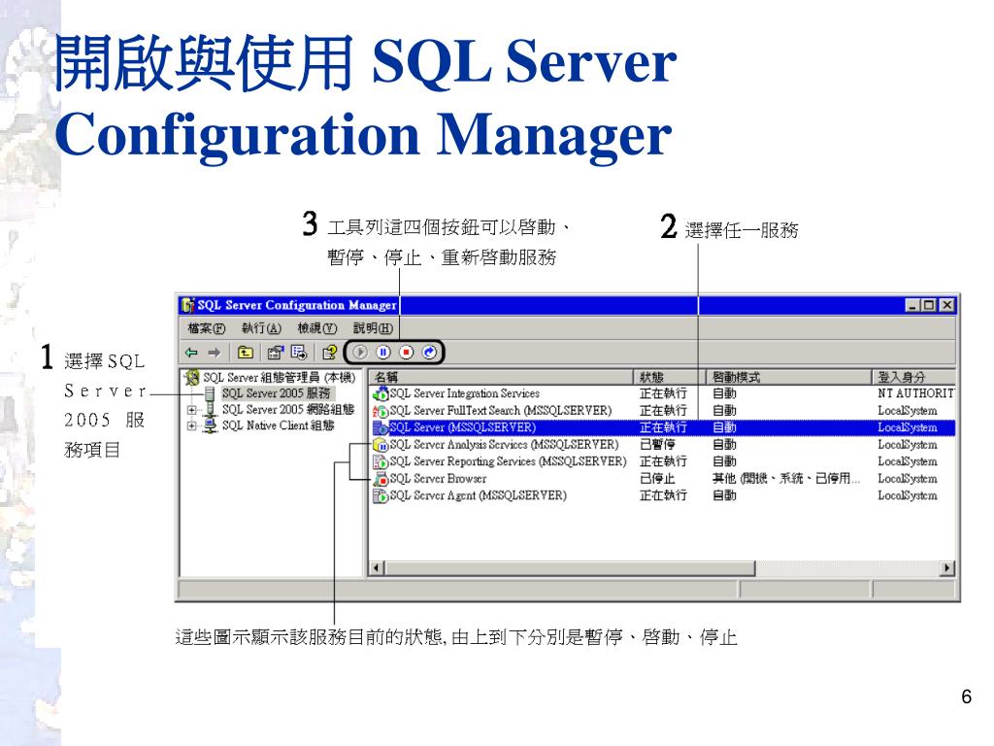Click the Forward arrow toolbar icon
Viewport: 994px width, 746px height.
(x=215, y=352)
